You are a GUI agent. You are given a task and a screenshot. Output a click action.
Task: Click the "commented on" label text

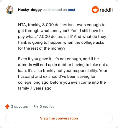point(55,10)
